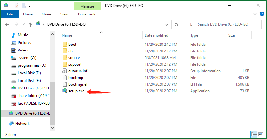Switch to Details view layout
This screenshot has height=139, width=267.
[254, 135]
